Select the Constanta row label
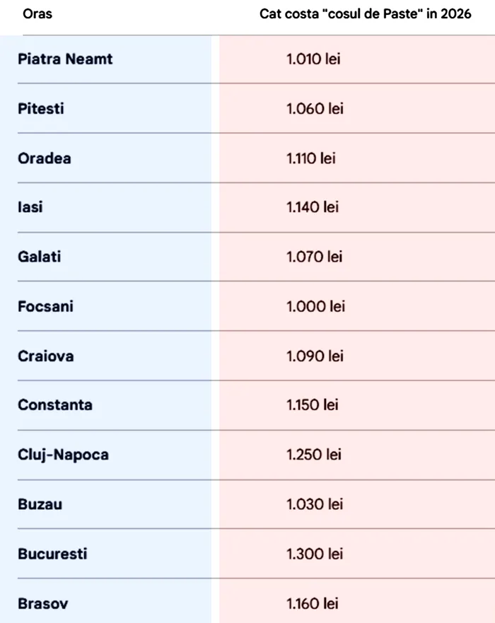495x623 pixels. [55, 405]
